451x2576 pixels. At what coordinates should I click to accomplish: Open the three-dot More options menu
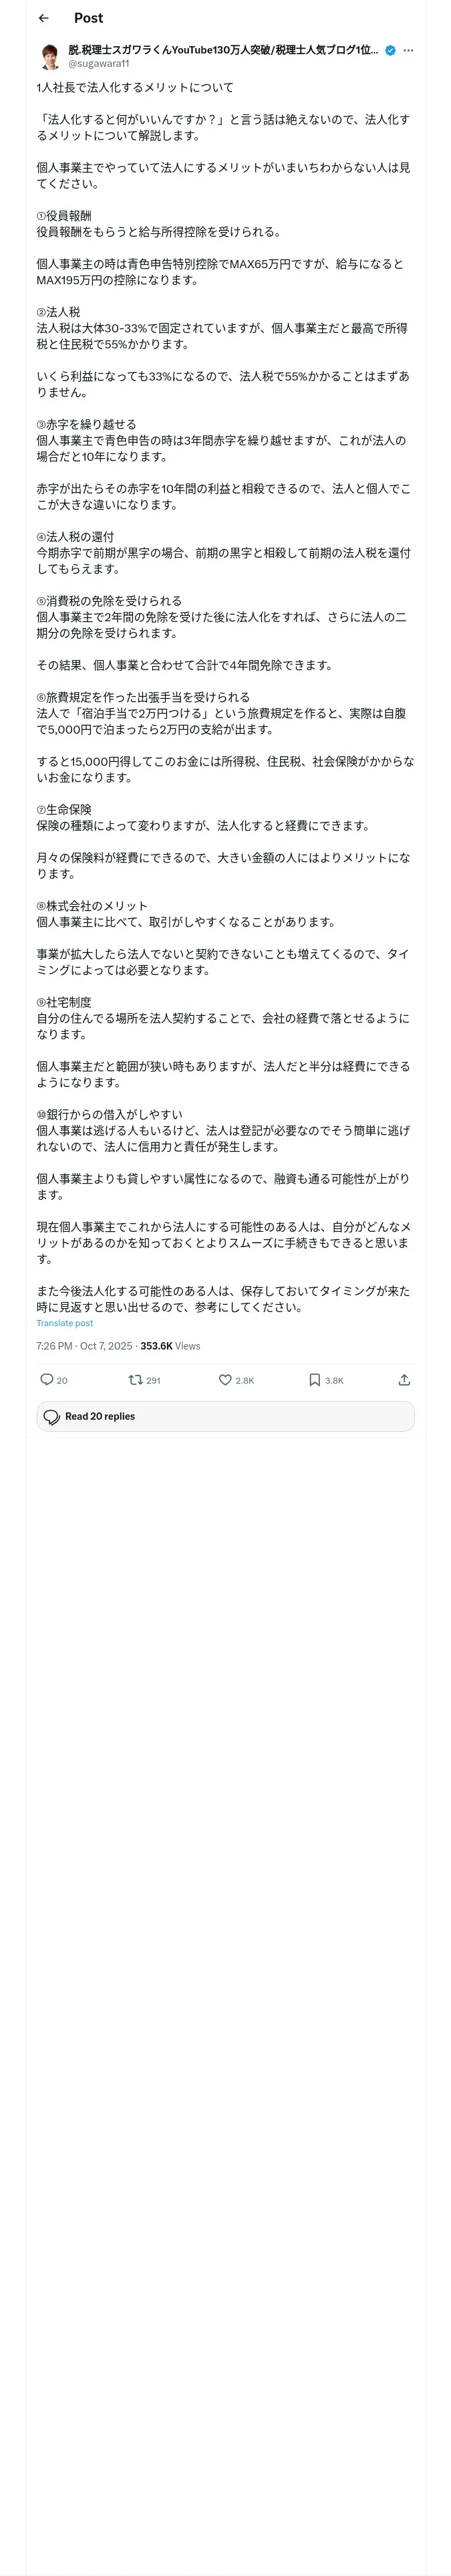tap(408, 50)
